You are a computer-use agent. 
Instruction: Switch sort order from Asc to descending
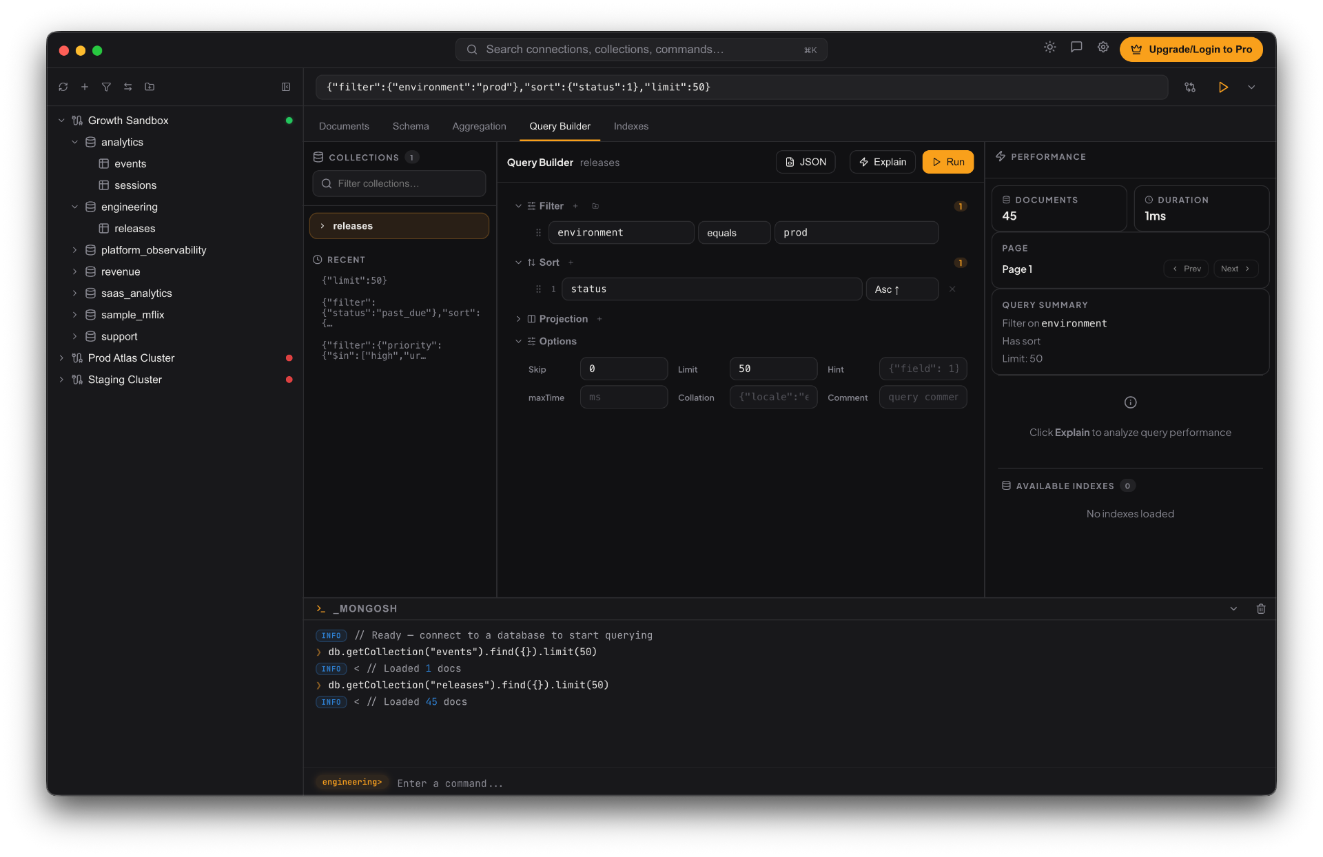click(x=902, y=289)
